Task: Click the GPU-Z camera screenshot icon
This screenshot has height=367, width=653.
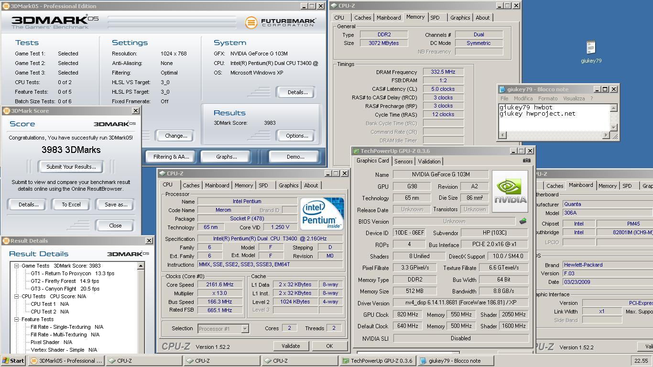Action: coord(526,161)
